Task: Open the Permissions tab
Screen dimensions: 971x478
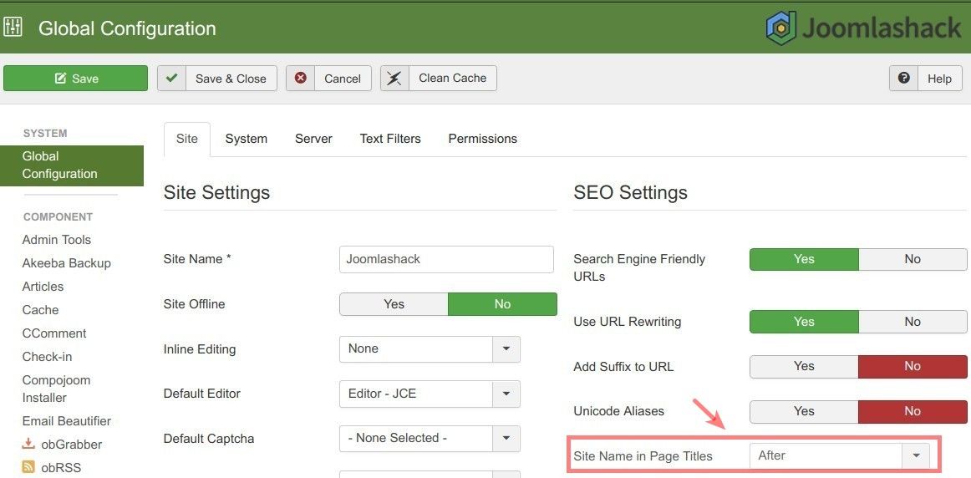Action: point(482,139)
